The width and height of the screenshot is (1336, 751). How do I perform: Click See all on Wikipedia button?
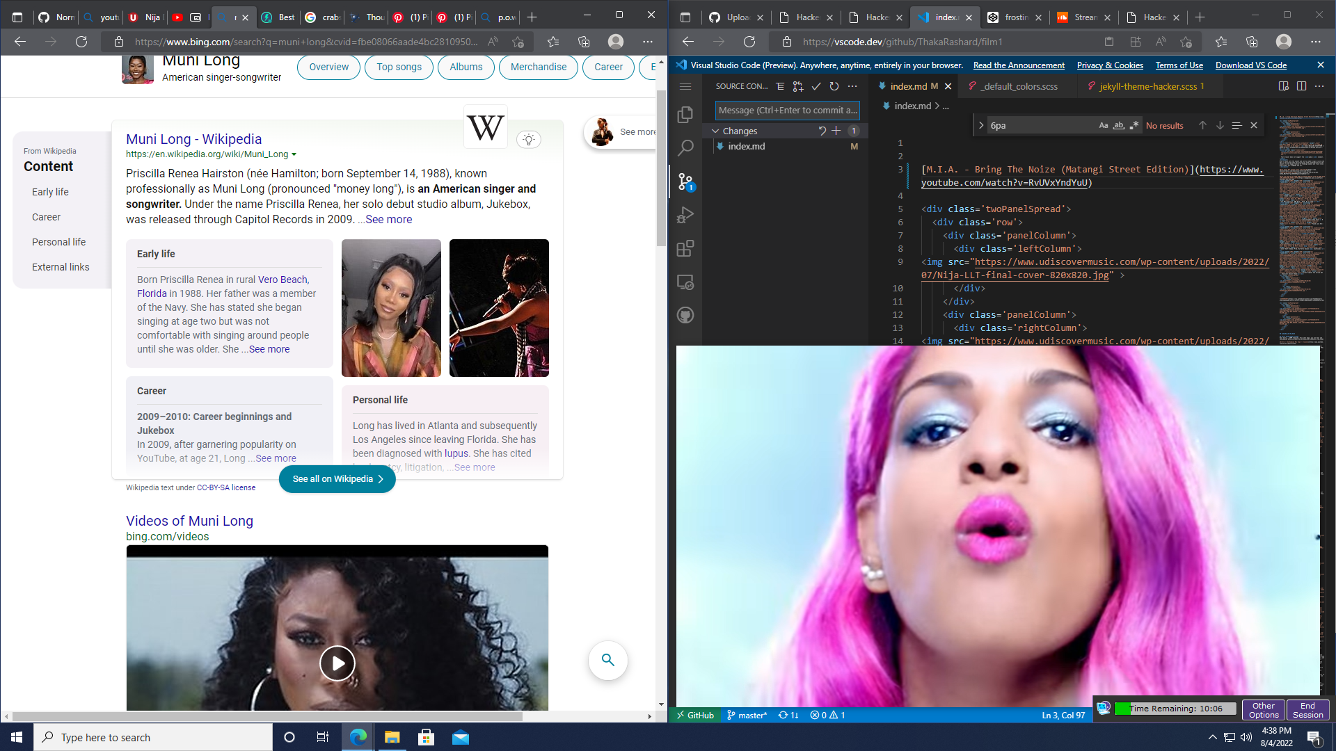[x=337, y=478]
